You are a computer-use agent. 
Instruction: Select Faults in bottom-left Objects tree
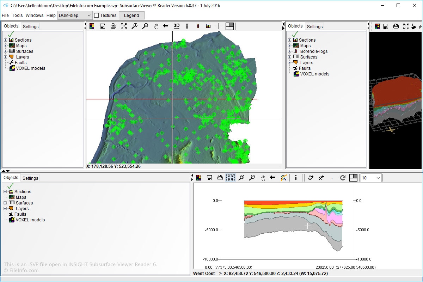pos(20,214)
